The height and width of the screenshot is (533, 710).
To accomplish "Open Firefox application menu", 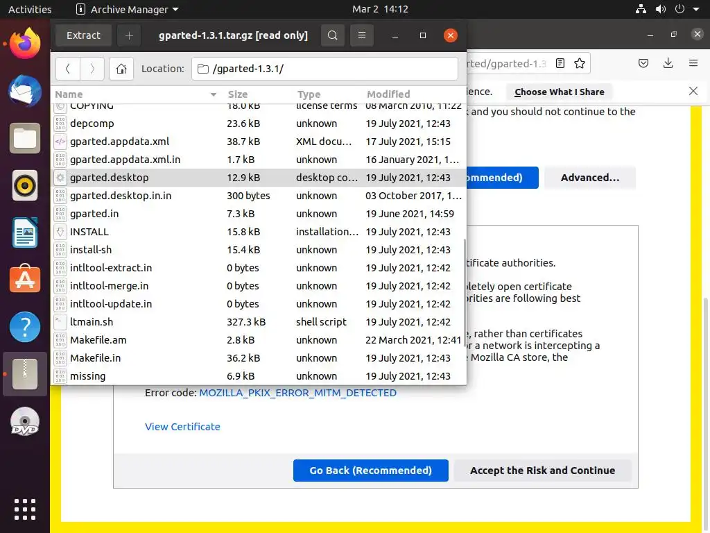I will (693, 63).
